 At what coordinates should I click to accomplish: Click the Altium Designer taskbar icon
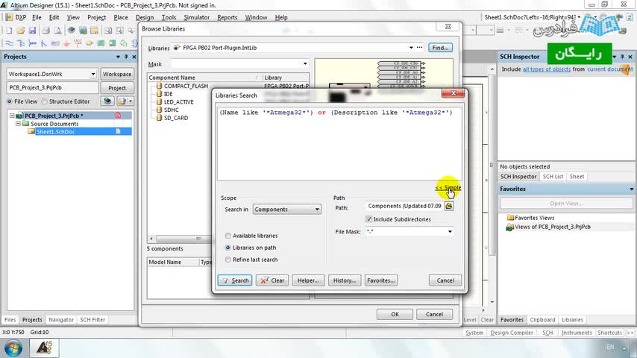pos(44,348)
